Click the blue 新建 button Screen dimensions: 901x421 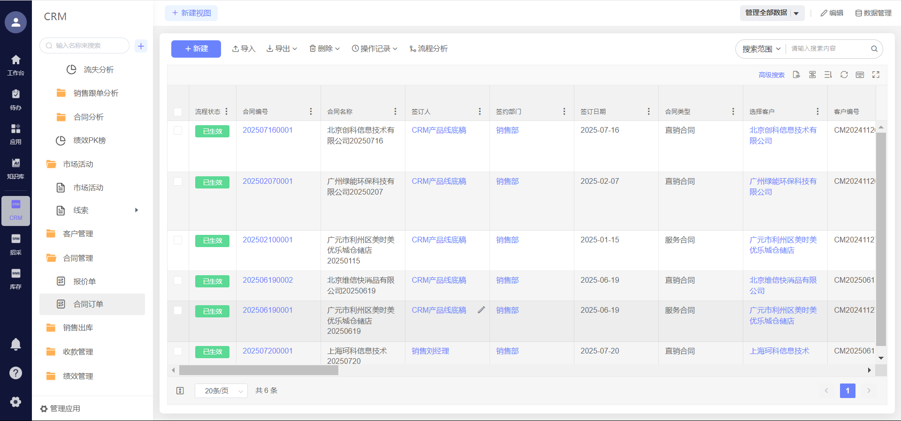pyautogui.click(x=196, y=49)
